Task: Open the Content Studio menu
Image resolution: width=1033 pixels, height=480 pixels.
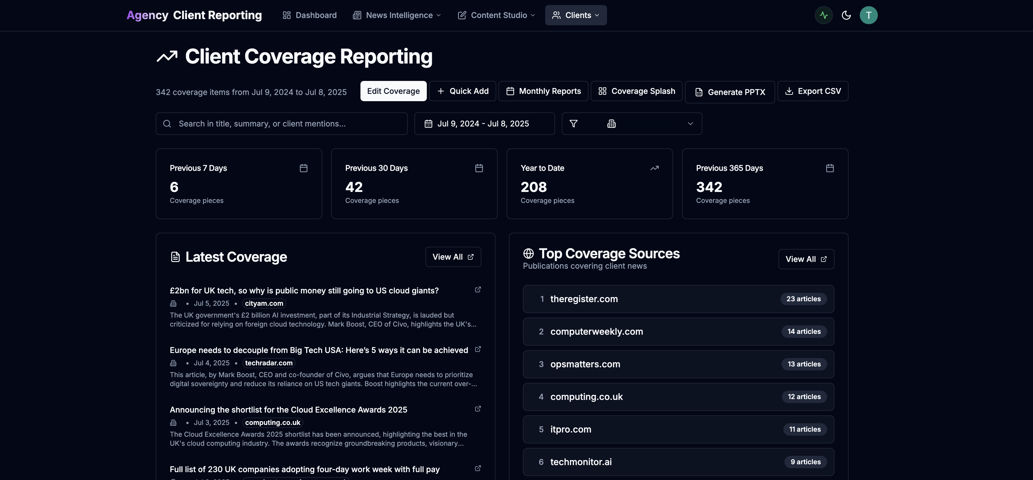Action: point(496,15)
